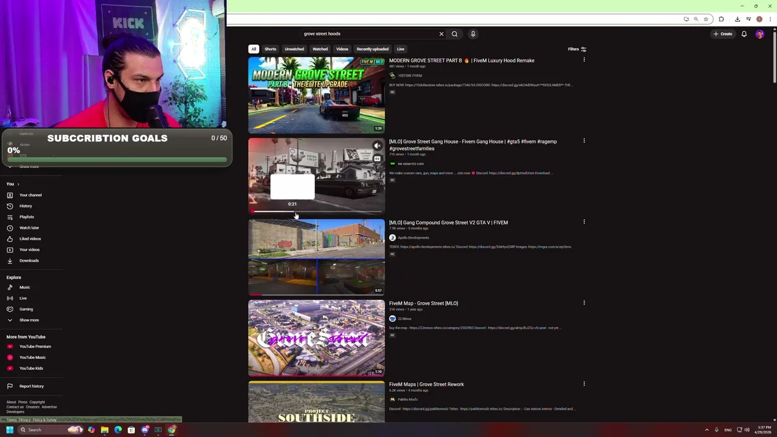Open Gang Compound Grove Street V2 title
The width and height of the screenshot is (777, 437).
click(x=449, y=223)
